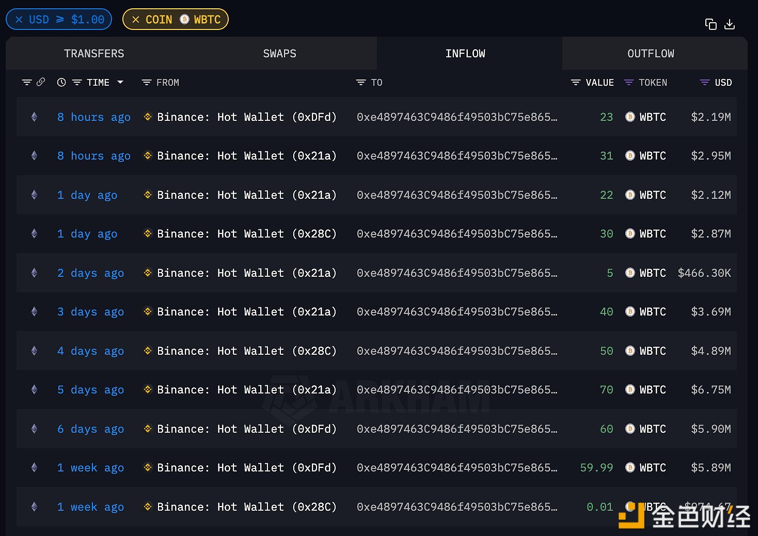Open recipient address 0xe489… in the $3.69M row

pyautogui.click(x=457, y=312)
